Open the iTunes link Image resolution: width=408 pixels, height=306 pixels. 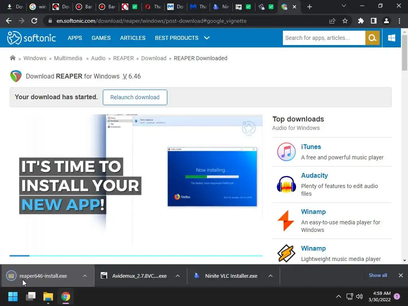coord(311,147)
